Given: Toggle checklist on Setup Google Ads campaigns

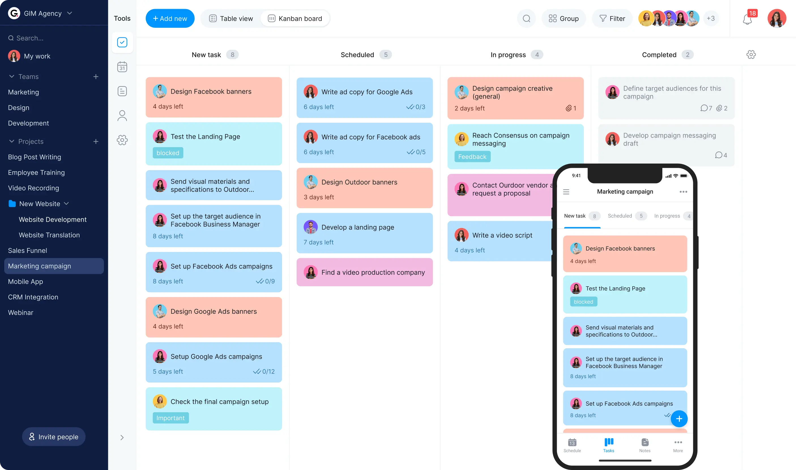Looking at the screenshot, I should click(257, 371).
